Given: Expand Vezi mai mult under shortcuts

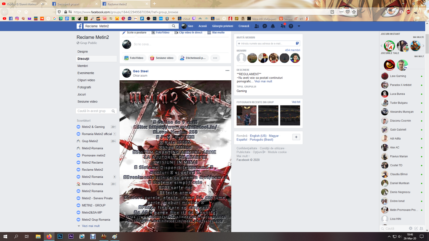Looking at the screenshot, I should tap(91, 226).
